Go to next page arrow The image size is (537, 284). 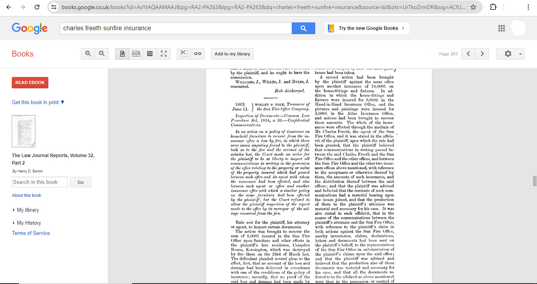pyautogui.click(x=482, y=54)
